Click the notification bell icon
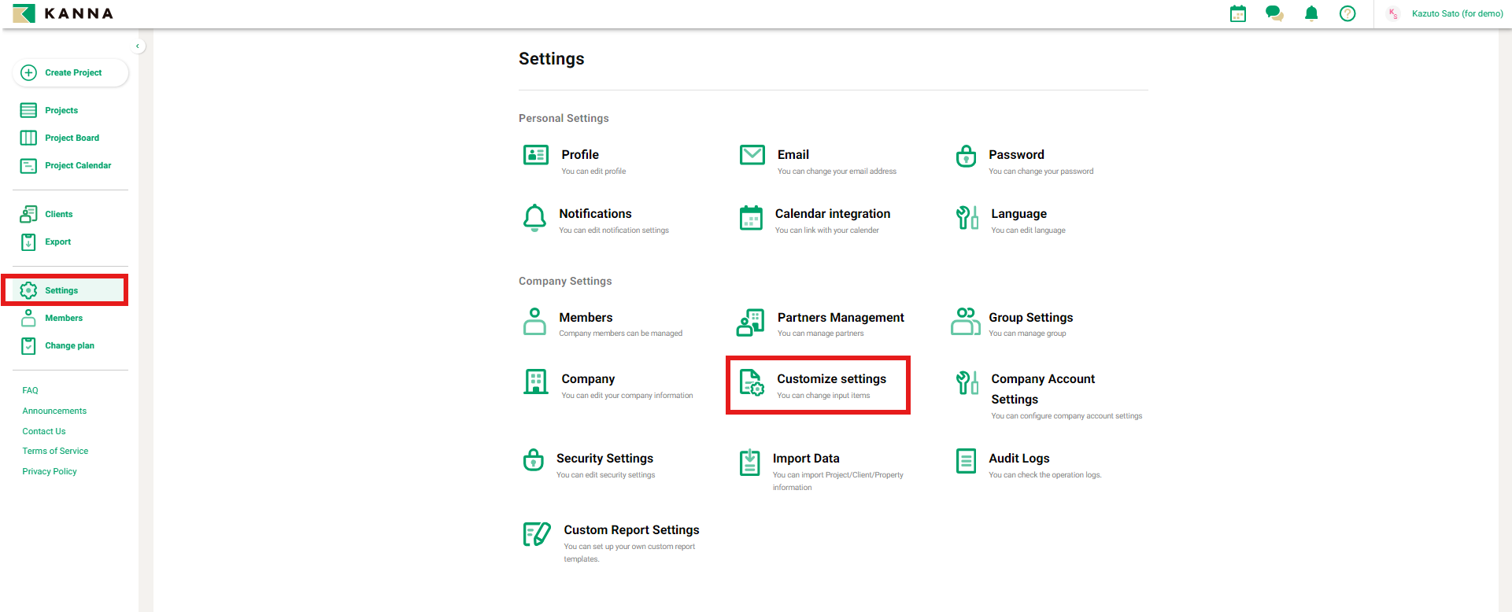The width and height of the screenshot is (1512, 612). pos(1311,13)
